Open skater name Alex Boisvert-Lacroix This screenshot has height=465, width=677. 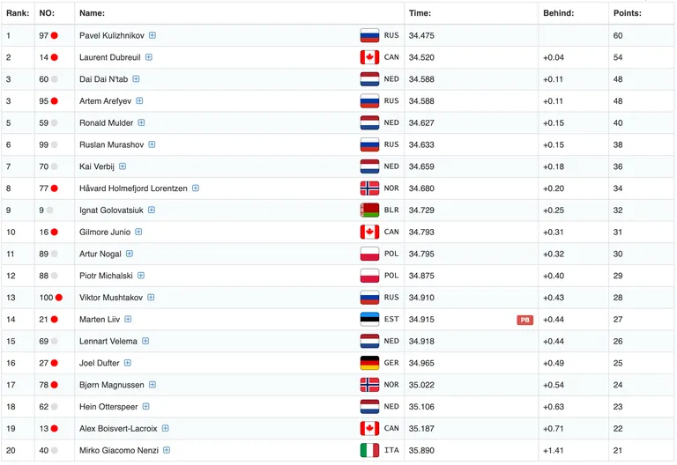pos(118,428)
